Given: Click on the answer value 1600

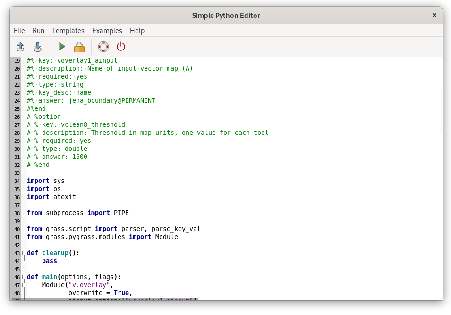Looking at the screenshot, I should click(80, 157).
